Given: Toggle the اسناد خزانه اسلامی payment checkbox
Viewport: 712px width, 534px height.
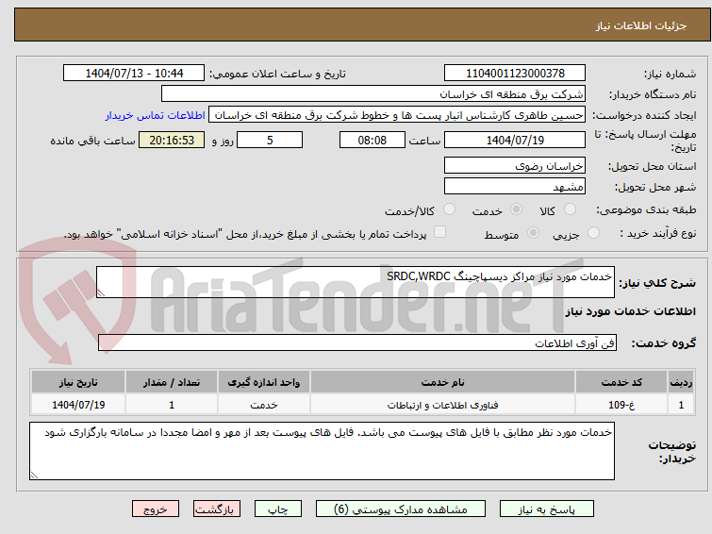Looking at the screenshot, I should [439, 232].
